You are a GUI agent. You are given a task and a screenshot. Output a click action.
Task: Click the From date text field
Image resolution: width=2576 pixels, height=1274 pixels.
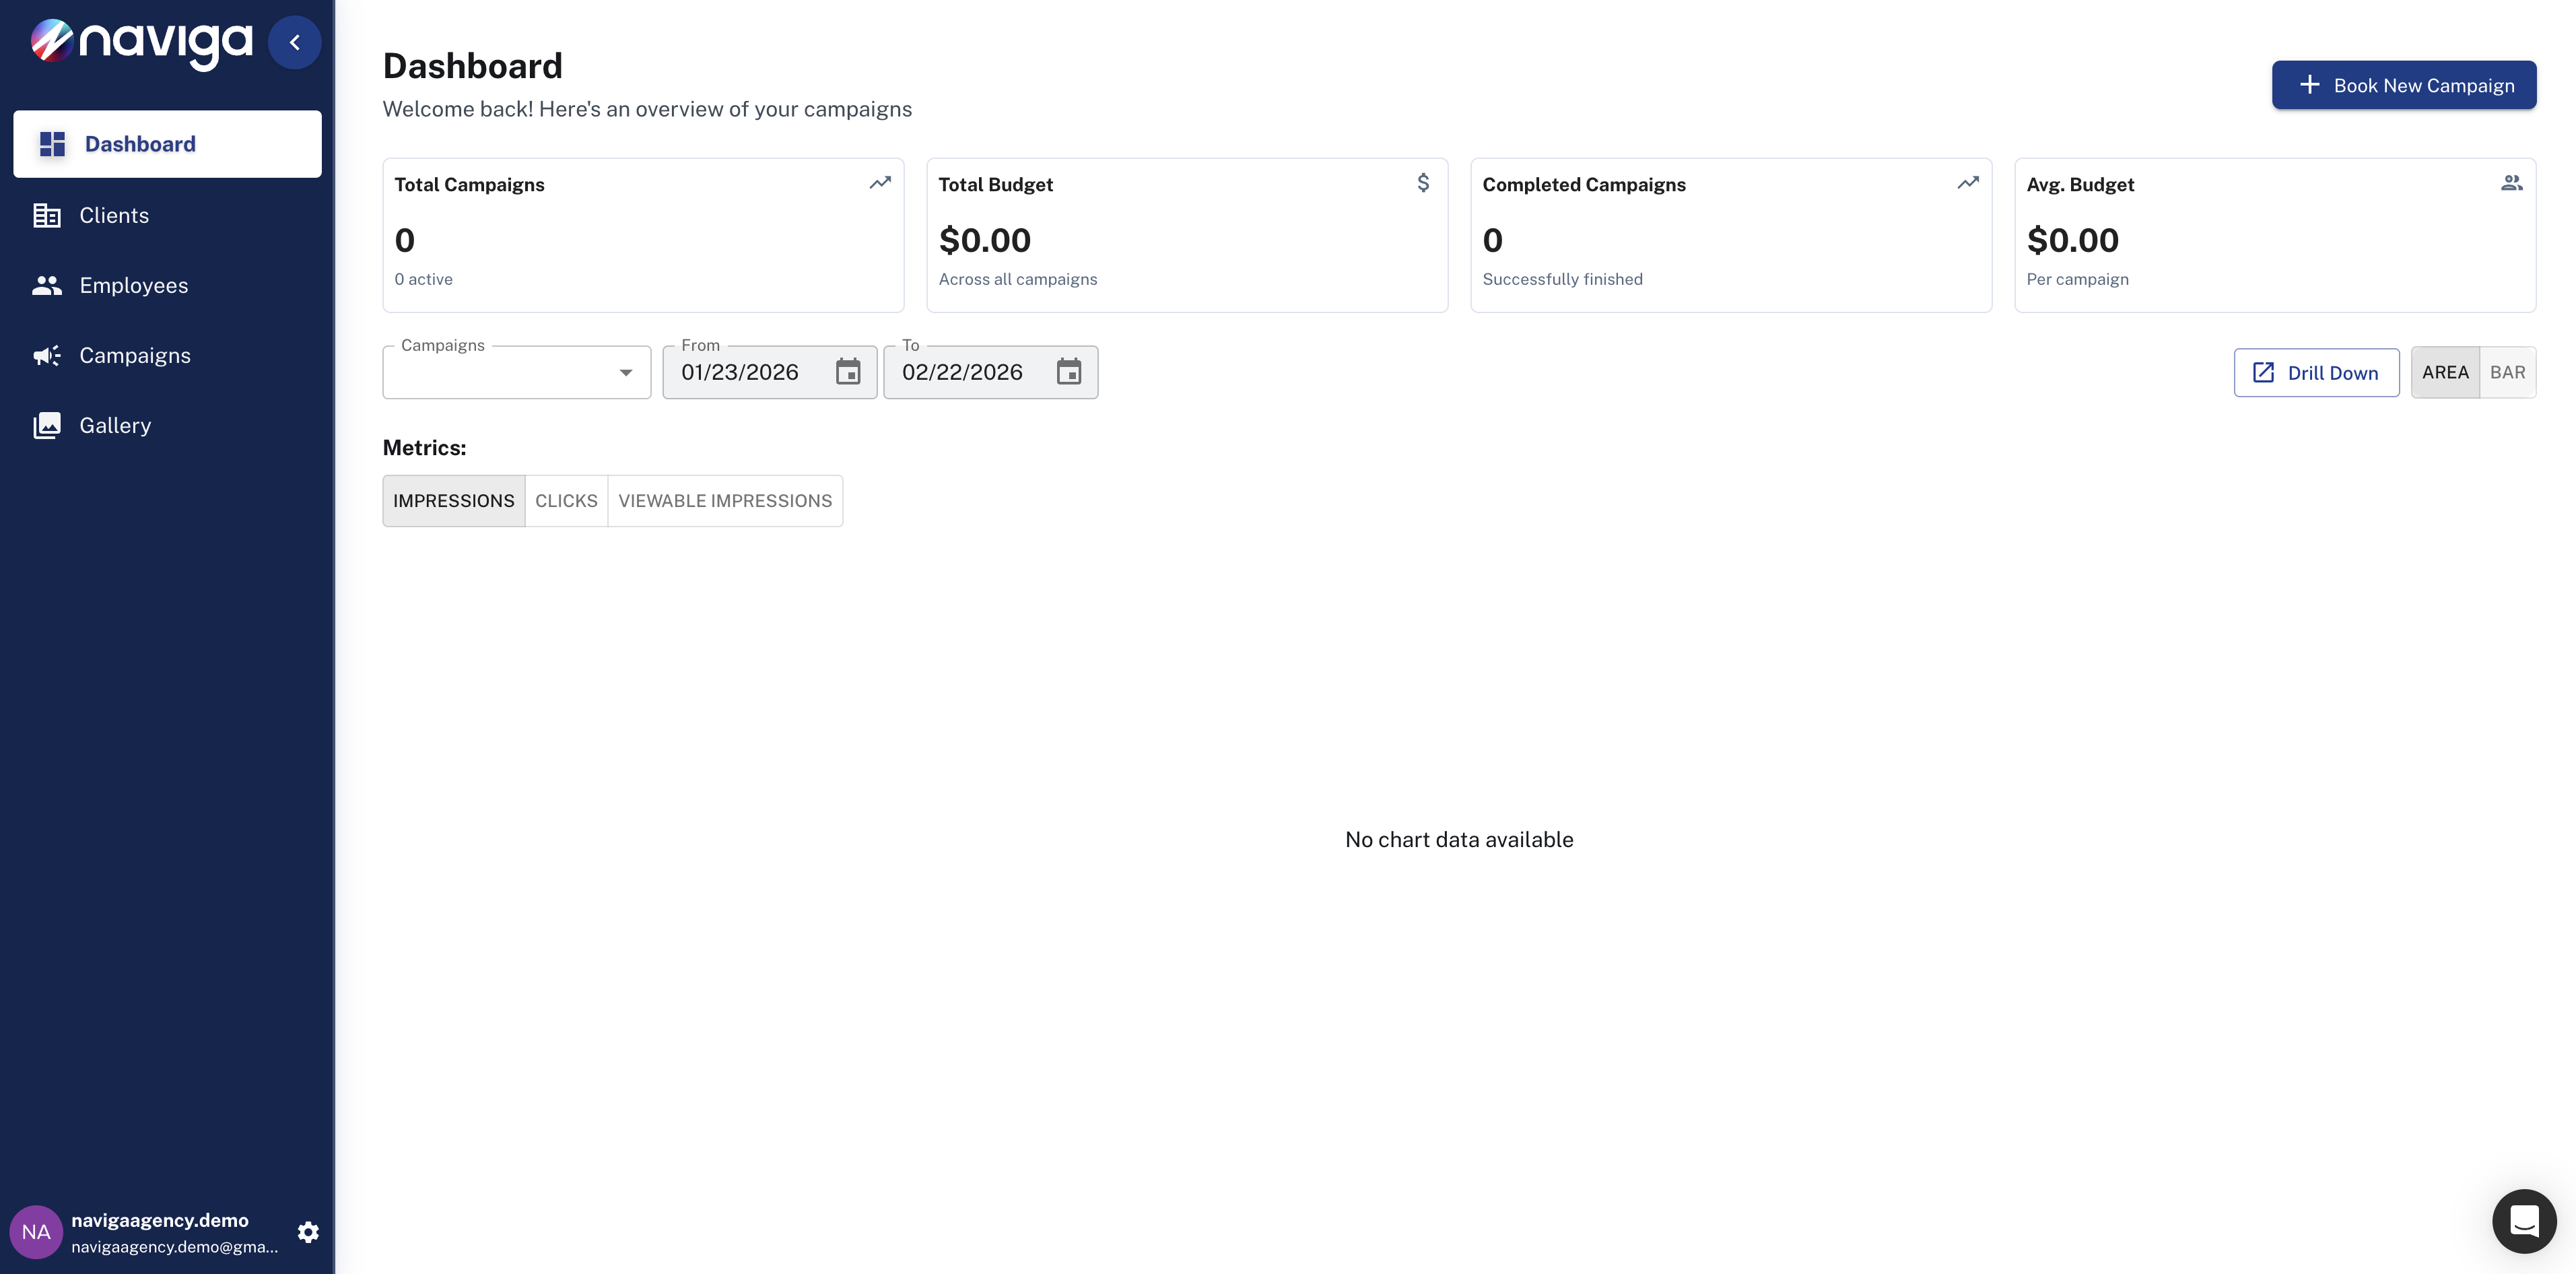tap(741, 372)
